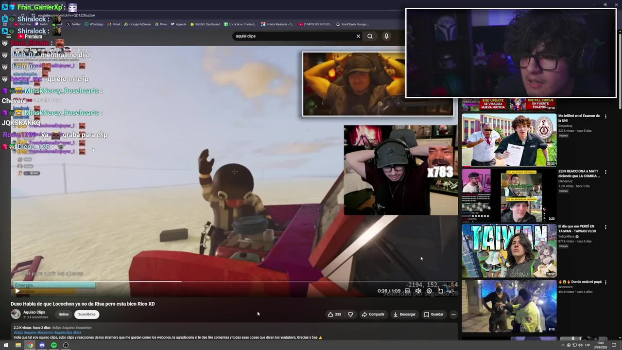The width and height of the screenshot is (622, 350).
Task: Open 'Me Infiltré en el Examen' video thumbnail
Action: pyautogui.click(x=509, y=140)
